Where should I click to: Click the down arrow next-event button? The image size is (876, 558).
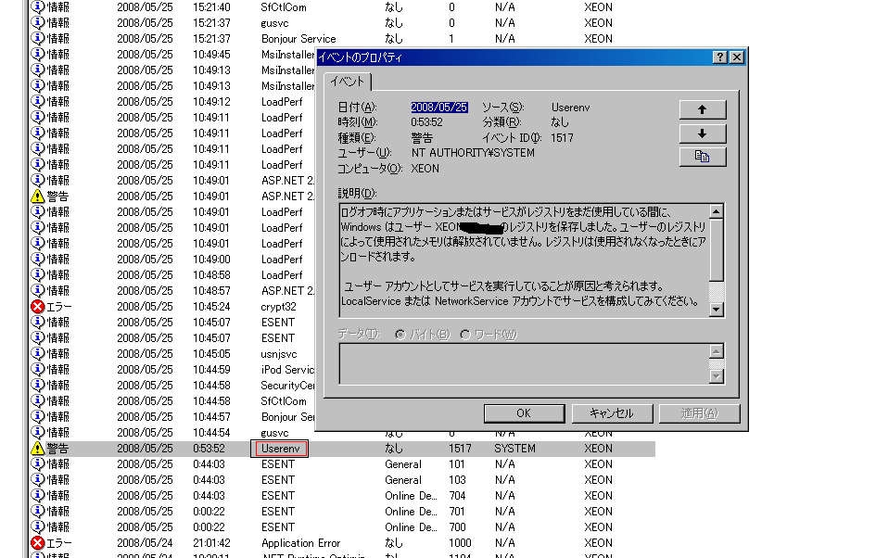coord(703,133)
